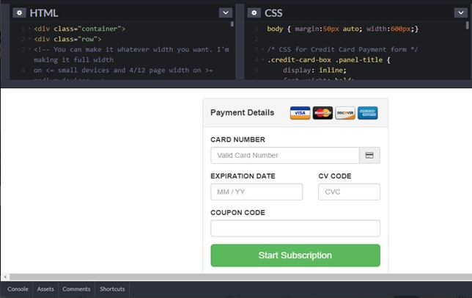Click the Coupon Code text box
Screen dimensions: 472x298
point(295,228)
